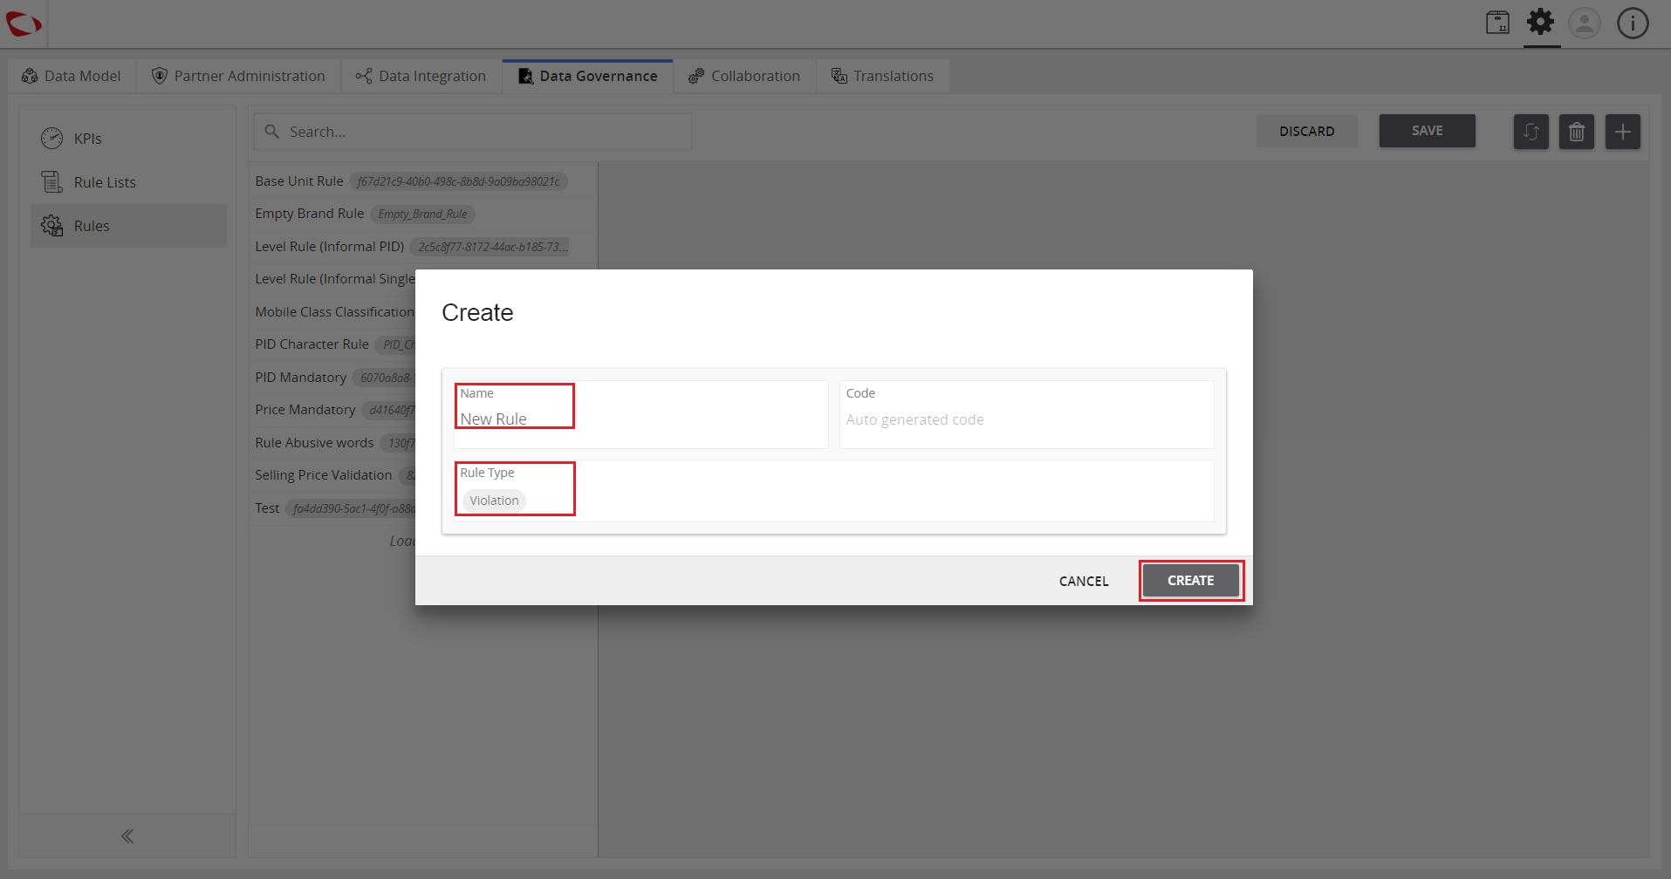Click the CANCEL button in dialog
The height and width of the screenshot is (879, 1671).
pos(1084,581)
